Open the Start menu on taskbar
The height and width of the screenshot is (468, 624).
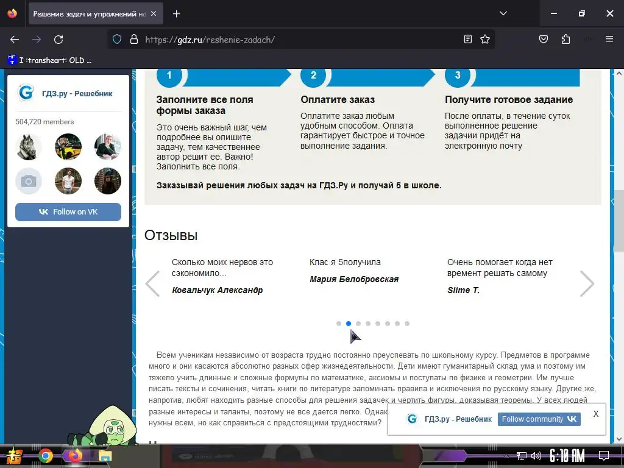point(15,456)
